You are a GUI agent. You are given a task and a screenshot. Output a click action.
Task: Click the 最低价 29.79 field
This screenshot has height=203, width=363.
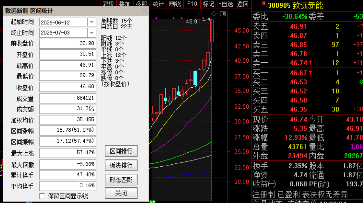click(x=68, y=76)
